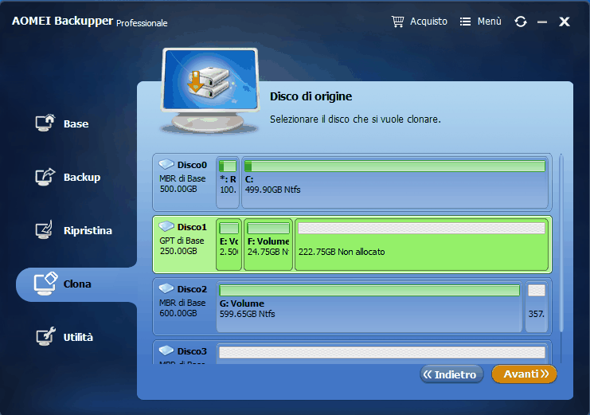Click the 'Professionale' edition label
590x415 pixels.
click(x=142, y=23)
